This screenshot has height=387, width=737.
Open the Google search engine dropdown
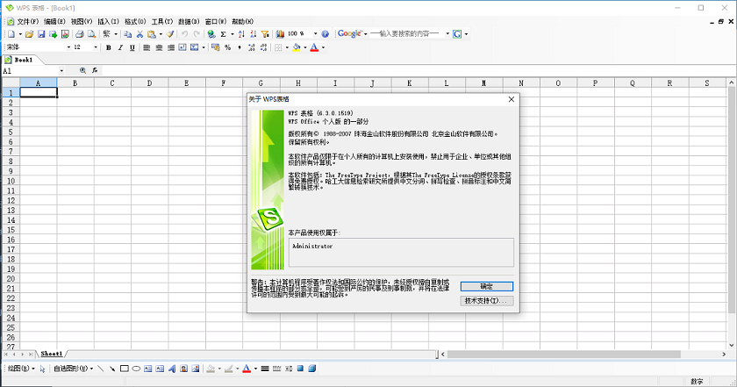[x=366, y=34]
